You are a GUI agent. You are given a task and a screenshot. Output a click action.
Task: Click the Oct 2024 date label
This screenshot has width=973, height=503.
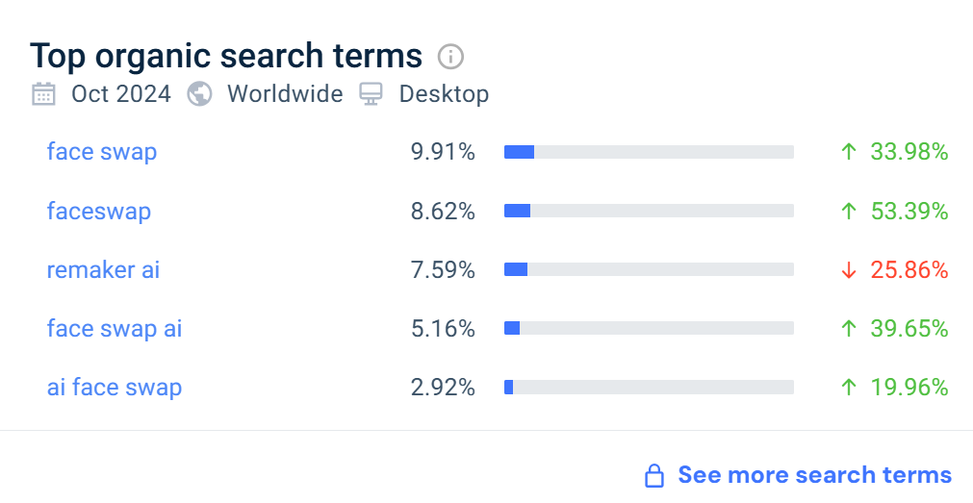(121, 94)
